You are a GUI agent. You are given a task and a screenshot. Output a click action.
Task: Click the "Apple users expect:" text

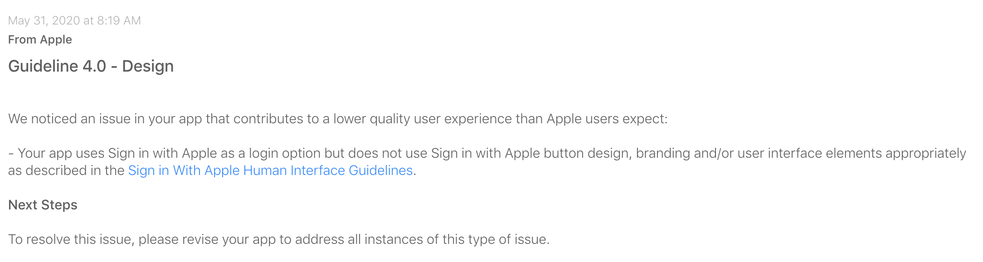point(607,119)
